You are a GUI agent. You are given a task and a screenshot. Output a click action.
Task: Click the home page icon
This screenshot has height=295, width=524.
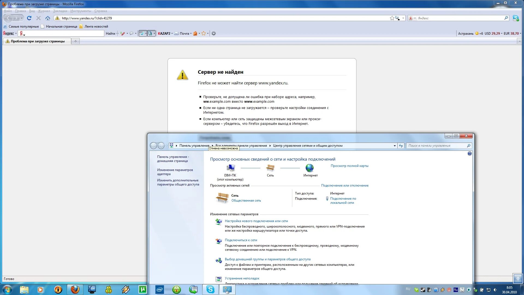coord(48,18)
